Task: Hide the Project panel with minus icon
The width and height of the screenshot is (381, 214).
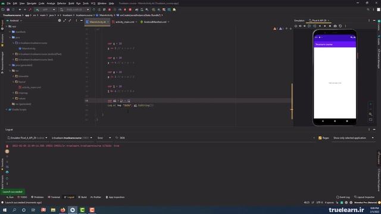Action: pyautogui.click(x=82, y=21)
